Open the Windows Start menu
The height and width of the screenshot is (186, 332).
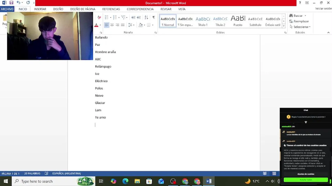click(6, 181)
